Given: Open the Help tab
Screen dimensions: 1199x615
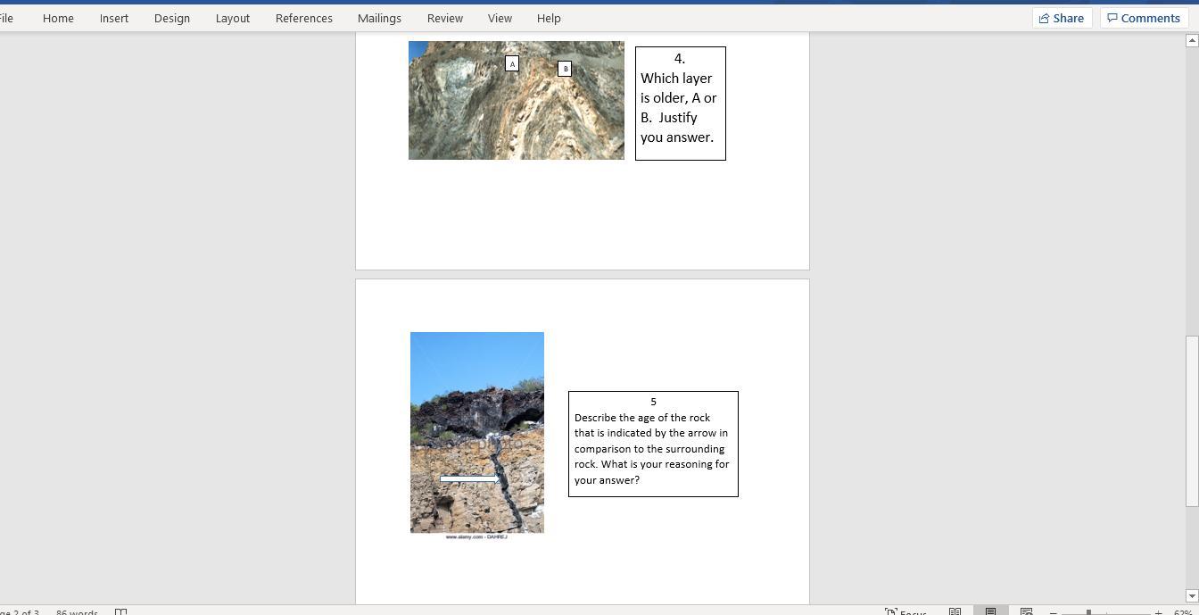Looking at the screenshot, I should (x=549, y=18).
